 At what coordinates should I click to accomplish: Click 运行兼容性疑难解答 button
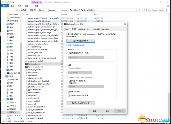click(81, 41)
